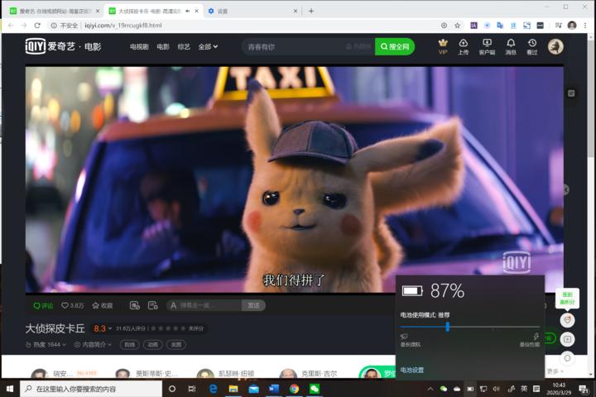Mute audio on the movie tab
Screen dimensions: 596x397
click(x=185, y=11)
